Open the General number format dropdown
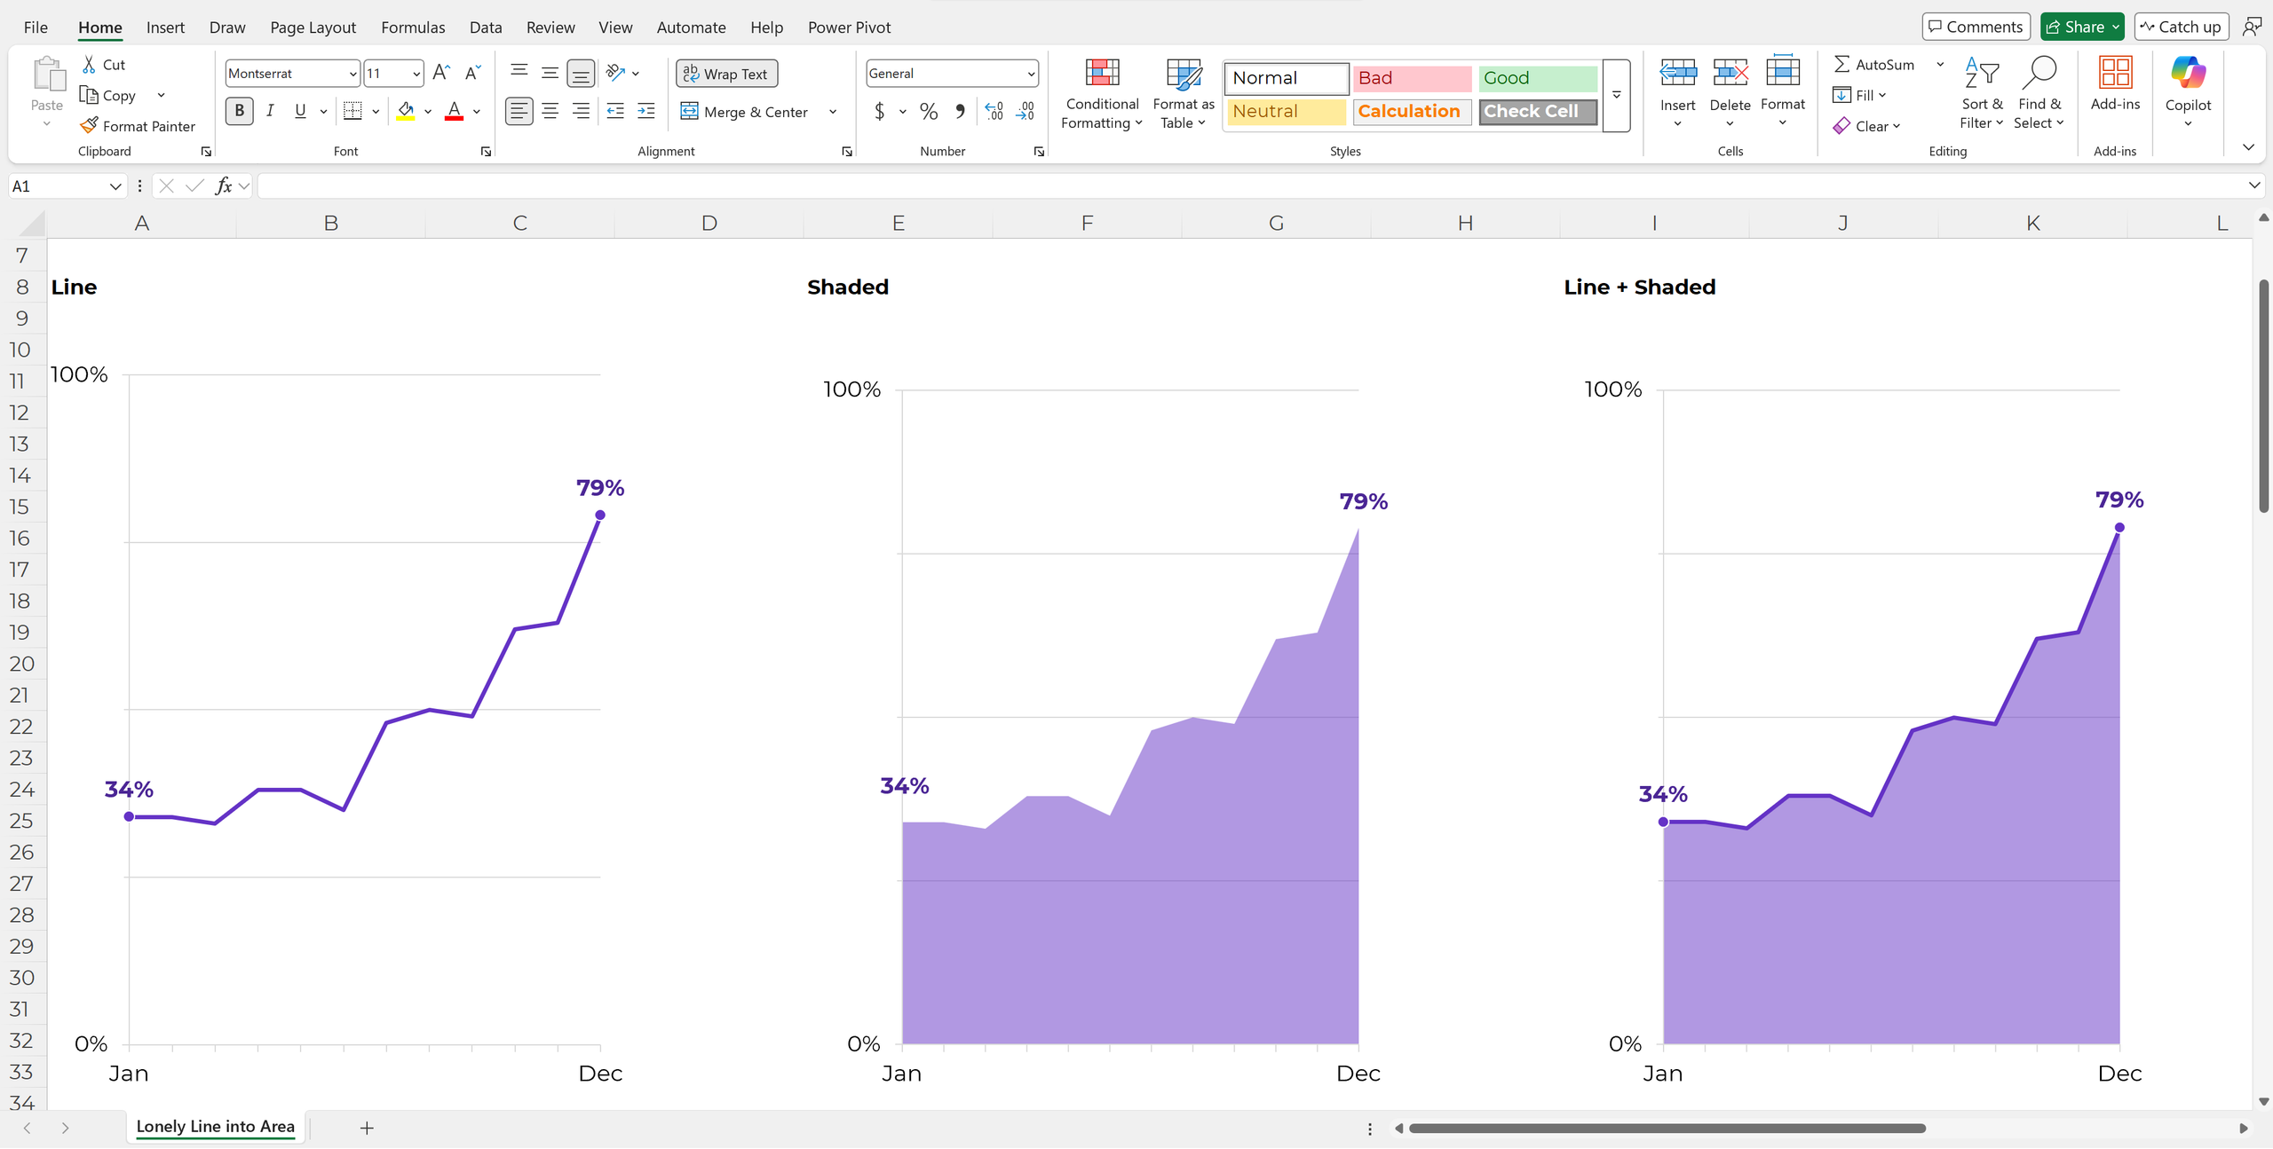 [x=1031, y=74]
